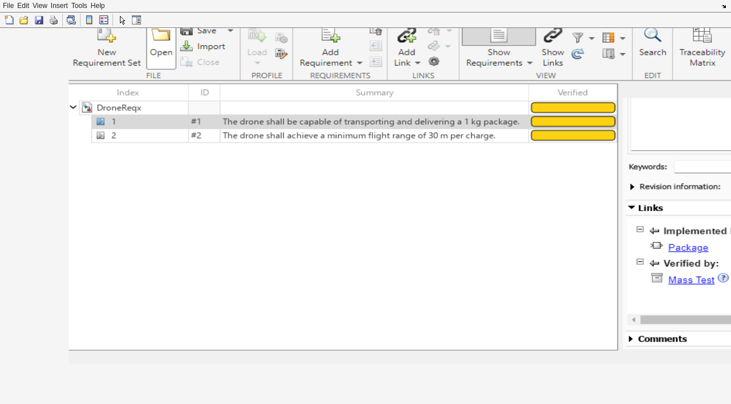Open the Tools menu
The width and height of the screenshot is (731, 404).
(79, 6)
